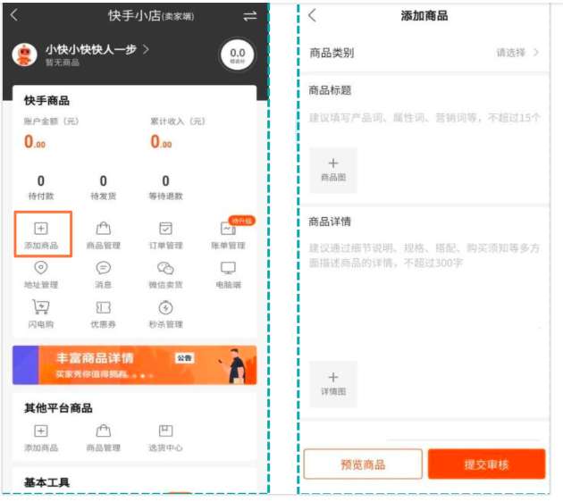Open 优惠券 coupons
This screenshot has height=502, width=563.
point(104,314)
